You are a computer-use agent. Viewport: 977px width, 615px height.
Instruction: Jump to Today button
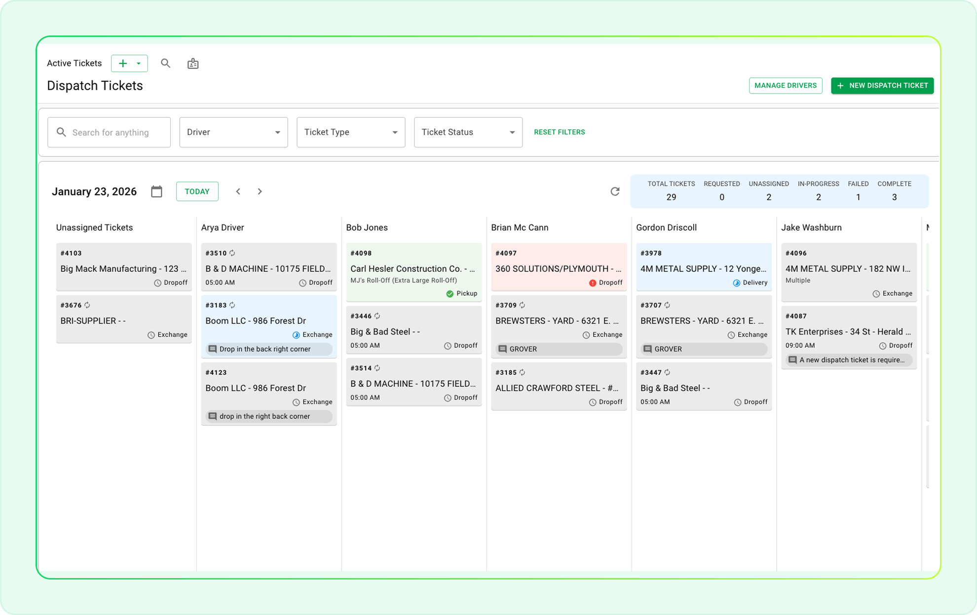(197, 191)
